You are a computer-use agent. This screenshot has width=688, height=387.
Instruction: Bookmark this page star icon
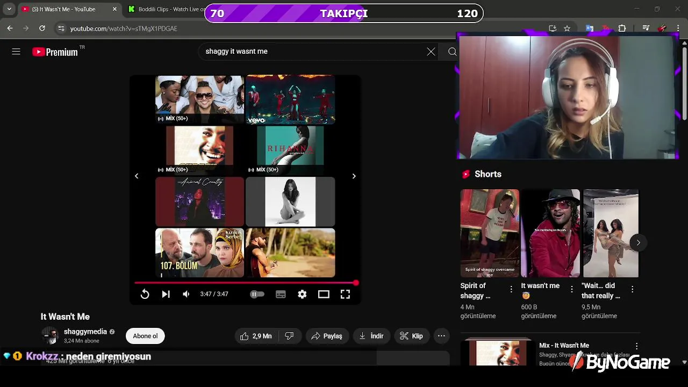pyautogui.click(x=567, y=28)
